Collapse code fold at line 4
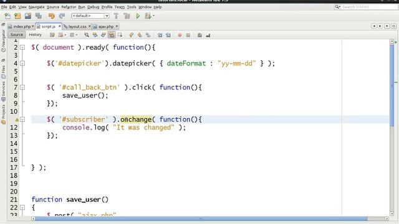Viewport: 399px width, 224px height. [22, 63]
